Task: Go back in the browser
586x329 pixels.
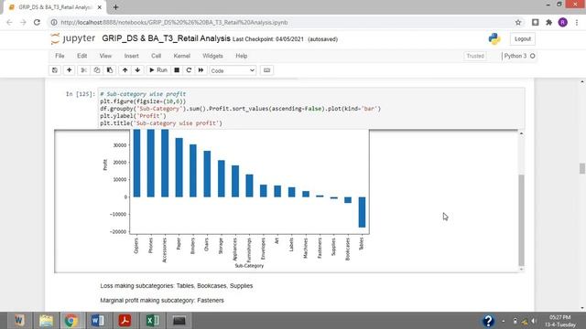Action: click(9, 22)
